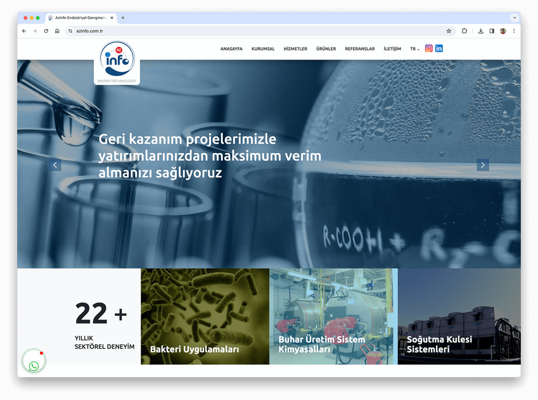Expand the TR language dropdown
Viewport: 538px width, 400px height.
coord(415,49)
